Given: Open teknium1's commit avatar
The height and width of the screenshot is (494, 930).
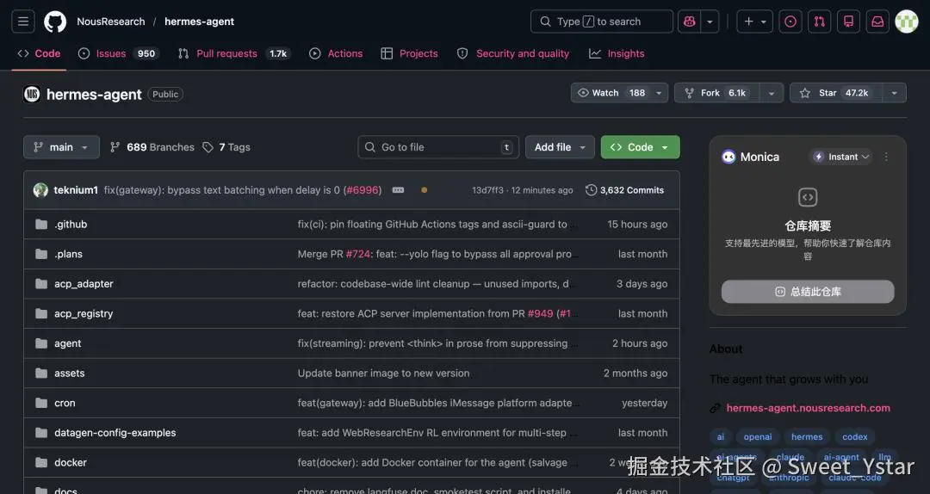Looking at the screenshot, I should [x=40, y=190].
